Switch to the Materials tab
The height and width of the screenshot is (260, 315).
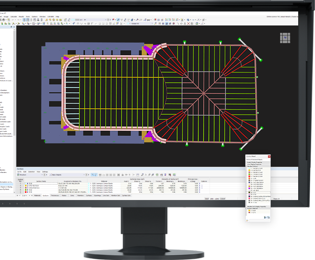37,196
